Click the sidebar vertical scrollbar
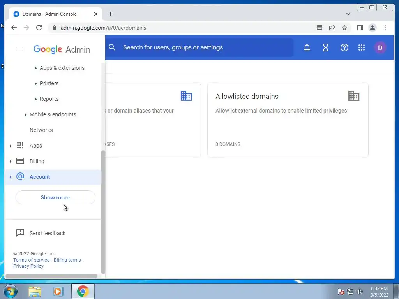Screen dimensions: 399x299 (x=103, y=212)
